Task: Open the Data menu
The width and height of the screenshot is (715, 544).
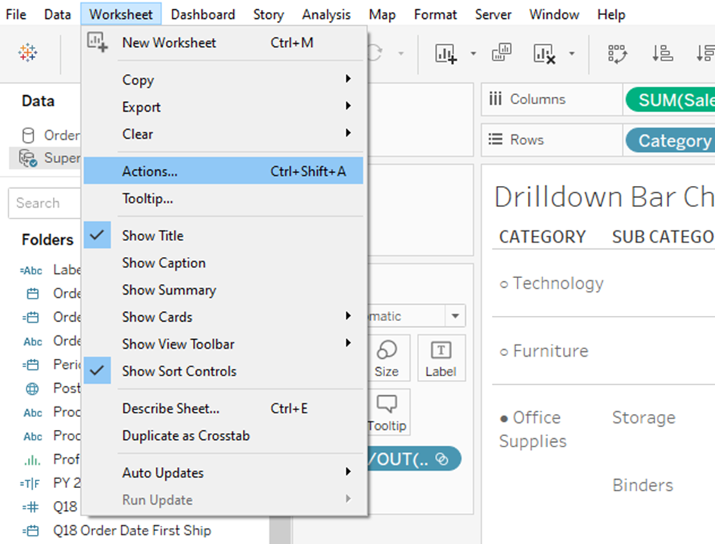Action: pyautogui.click(x=58, y=14)
